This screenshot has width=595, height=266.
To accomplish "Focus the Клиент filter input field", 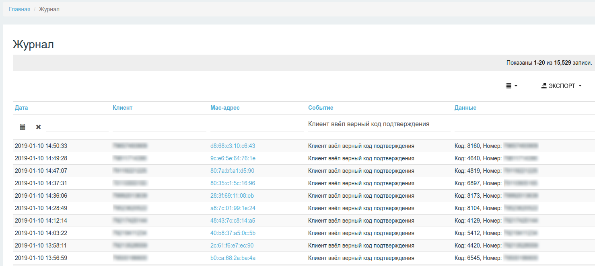I will click(x=159, y=126).
